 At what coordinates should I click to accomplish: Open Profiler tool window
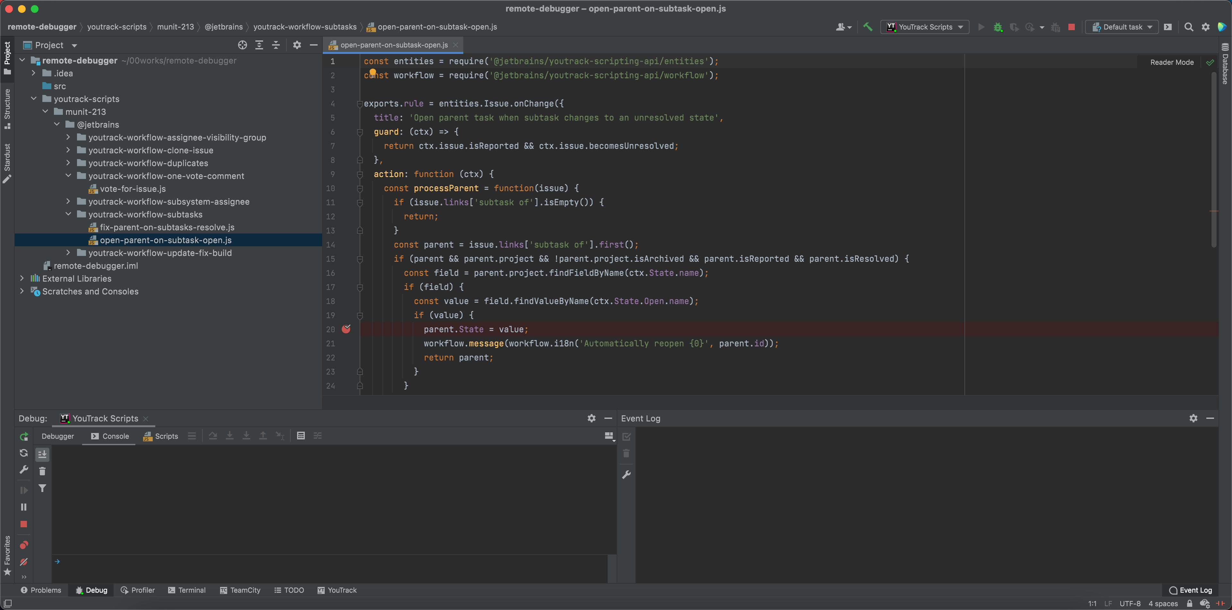(x=138, y=590)
